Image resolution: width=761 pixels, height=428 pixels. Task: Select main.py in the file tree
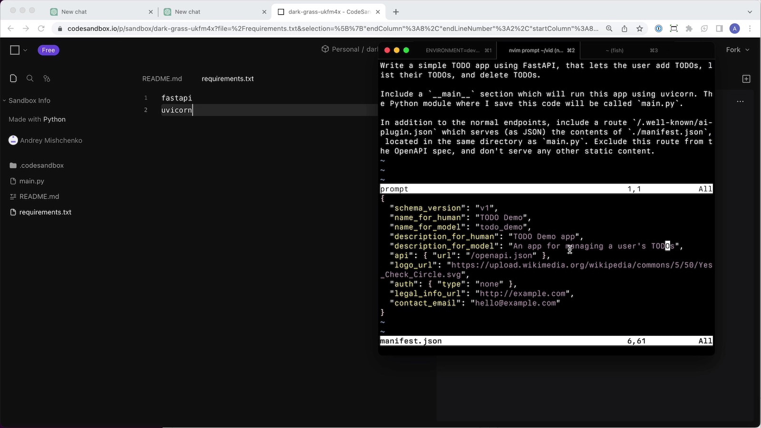point(31,181)
